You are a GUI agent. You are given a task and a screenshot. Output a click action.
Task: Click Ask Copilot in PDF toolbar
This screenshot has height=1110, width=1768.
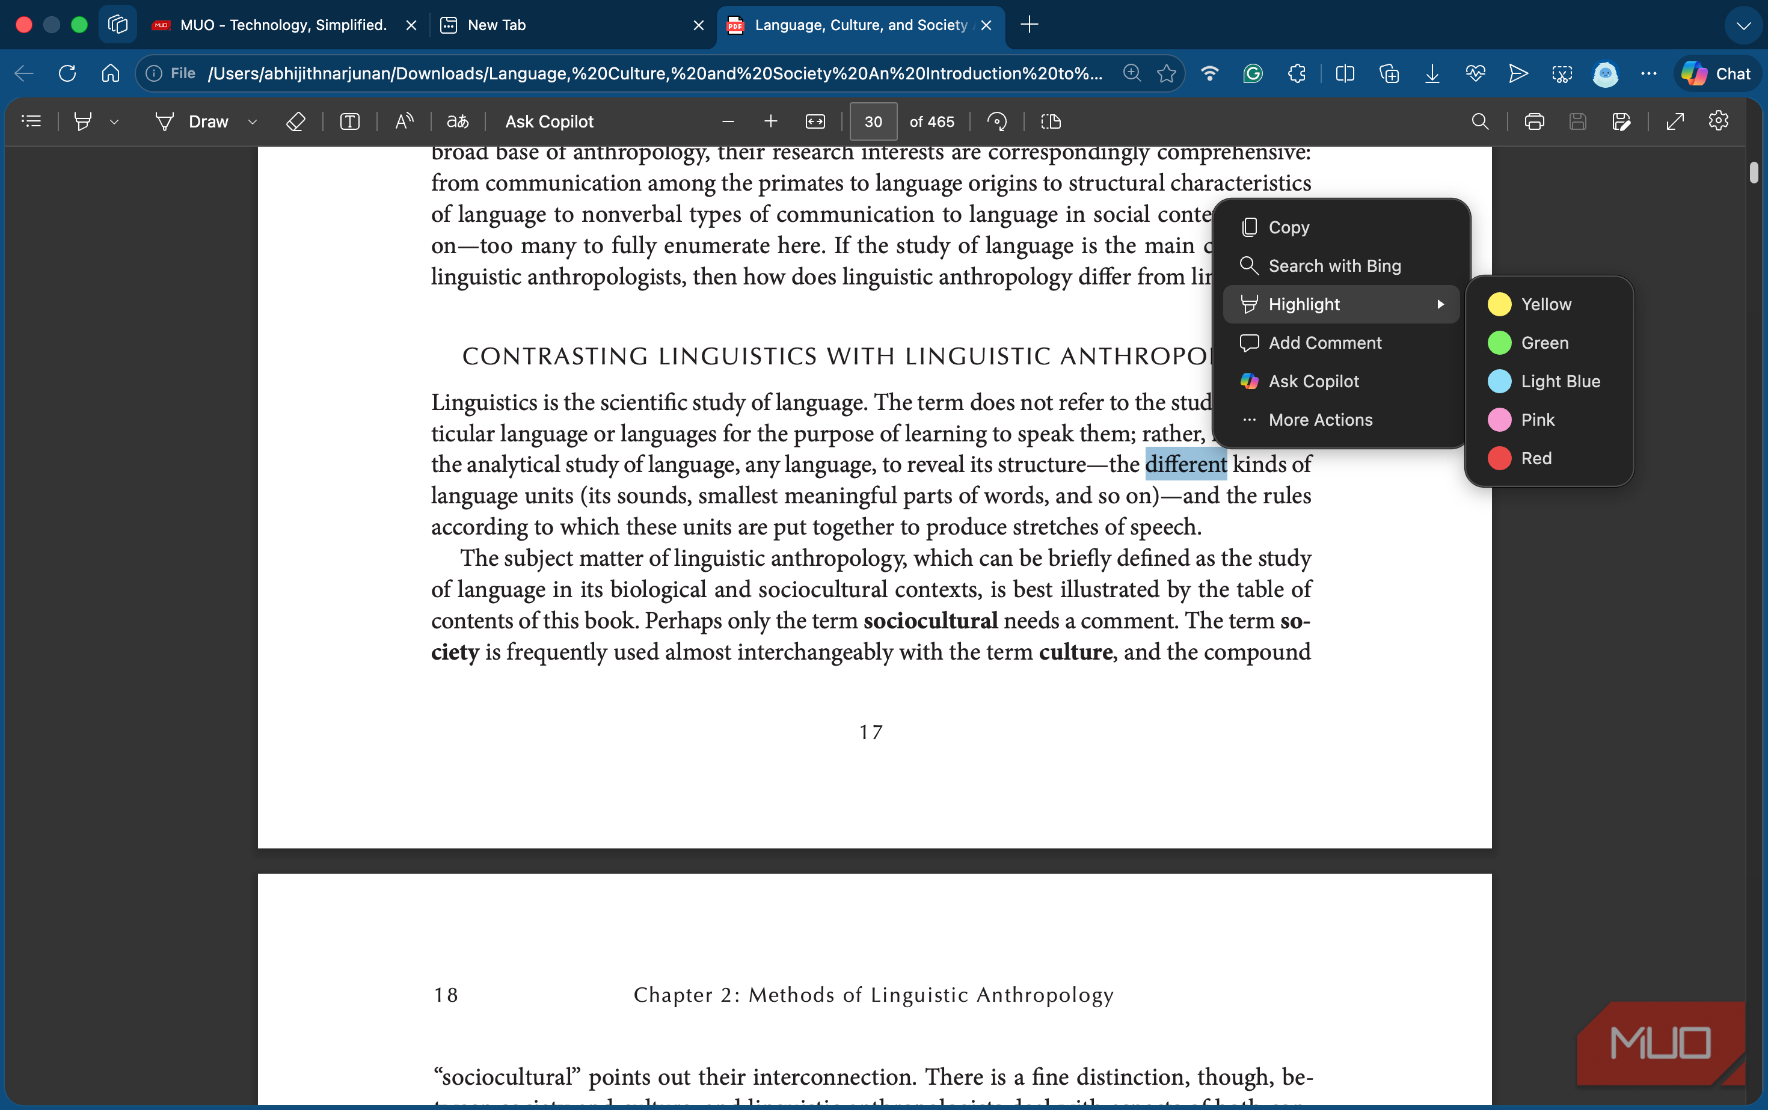549,121
